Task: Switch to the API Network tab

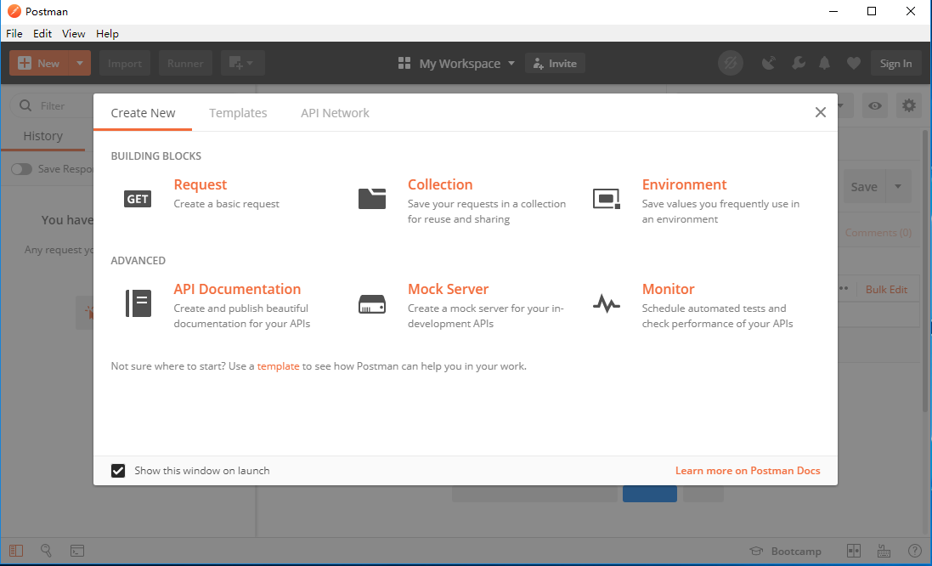Action: (335, 113)
